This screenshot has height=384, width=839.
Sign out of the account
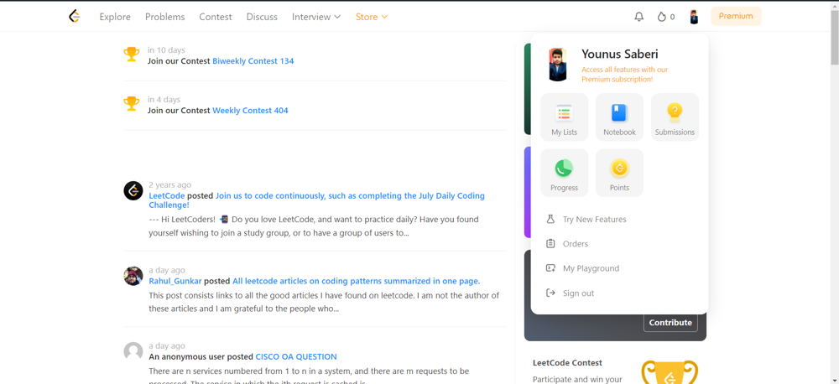click(x=578, y=293)
